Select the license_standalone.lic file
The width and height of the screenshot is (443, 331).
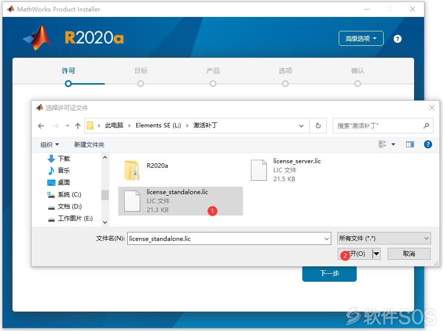181,201
